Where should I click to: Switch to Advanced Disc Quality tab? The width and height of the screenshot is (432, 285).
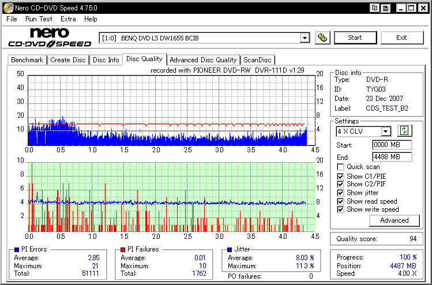pos(204,60)
